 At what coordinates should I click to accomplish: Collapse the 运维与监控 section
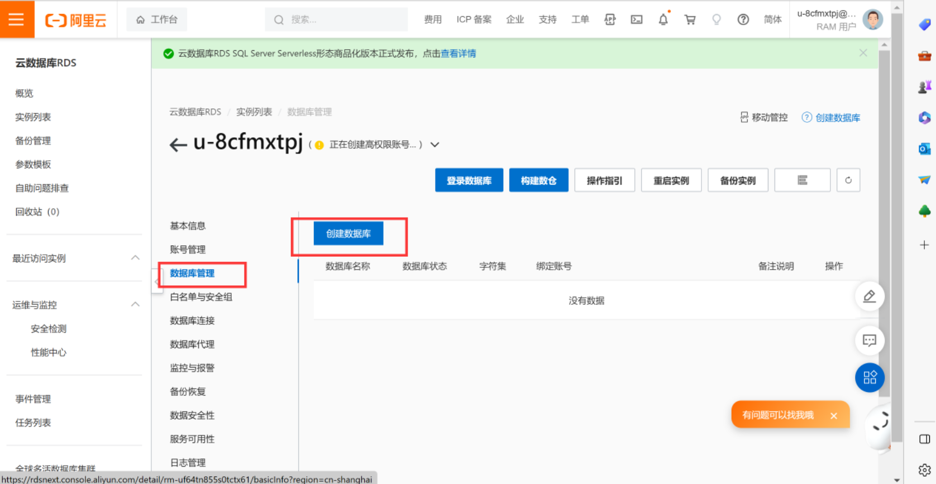pos(135,304)
